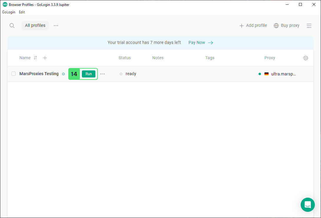Click the Add profile button
This screenshot has width=321, height=218.
point(253,26)
